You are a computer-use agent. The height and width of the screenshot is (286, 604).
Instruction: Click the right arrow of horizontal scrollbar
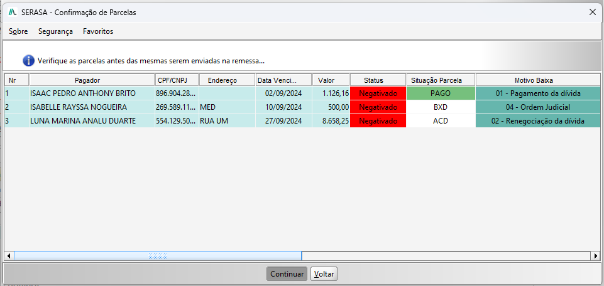tap(596, 256)
